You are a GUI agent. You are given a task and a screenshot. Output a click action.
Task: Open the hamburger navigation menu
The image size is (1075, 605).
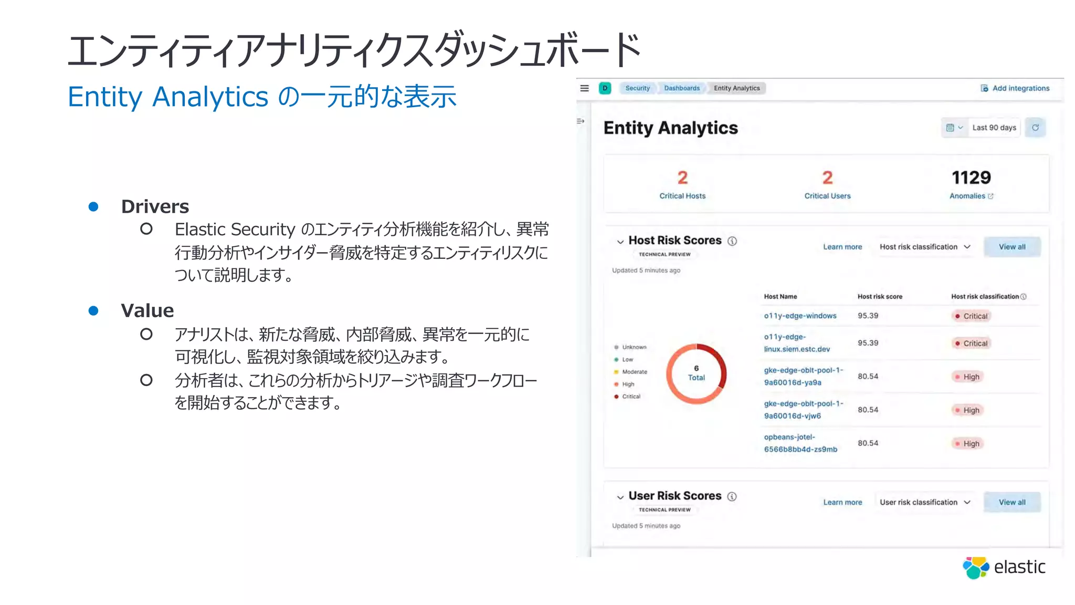584,88
